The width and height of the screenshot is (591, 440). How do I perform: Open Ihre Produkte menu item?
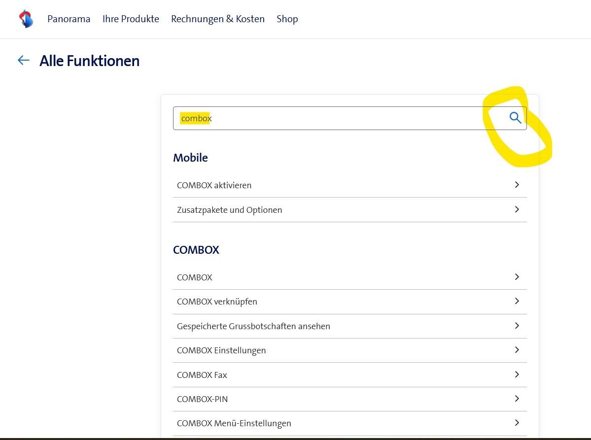[131, 19]
